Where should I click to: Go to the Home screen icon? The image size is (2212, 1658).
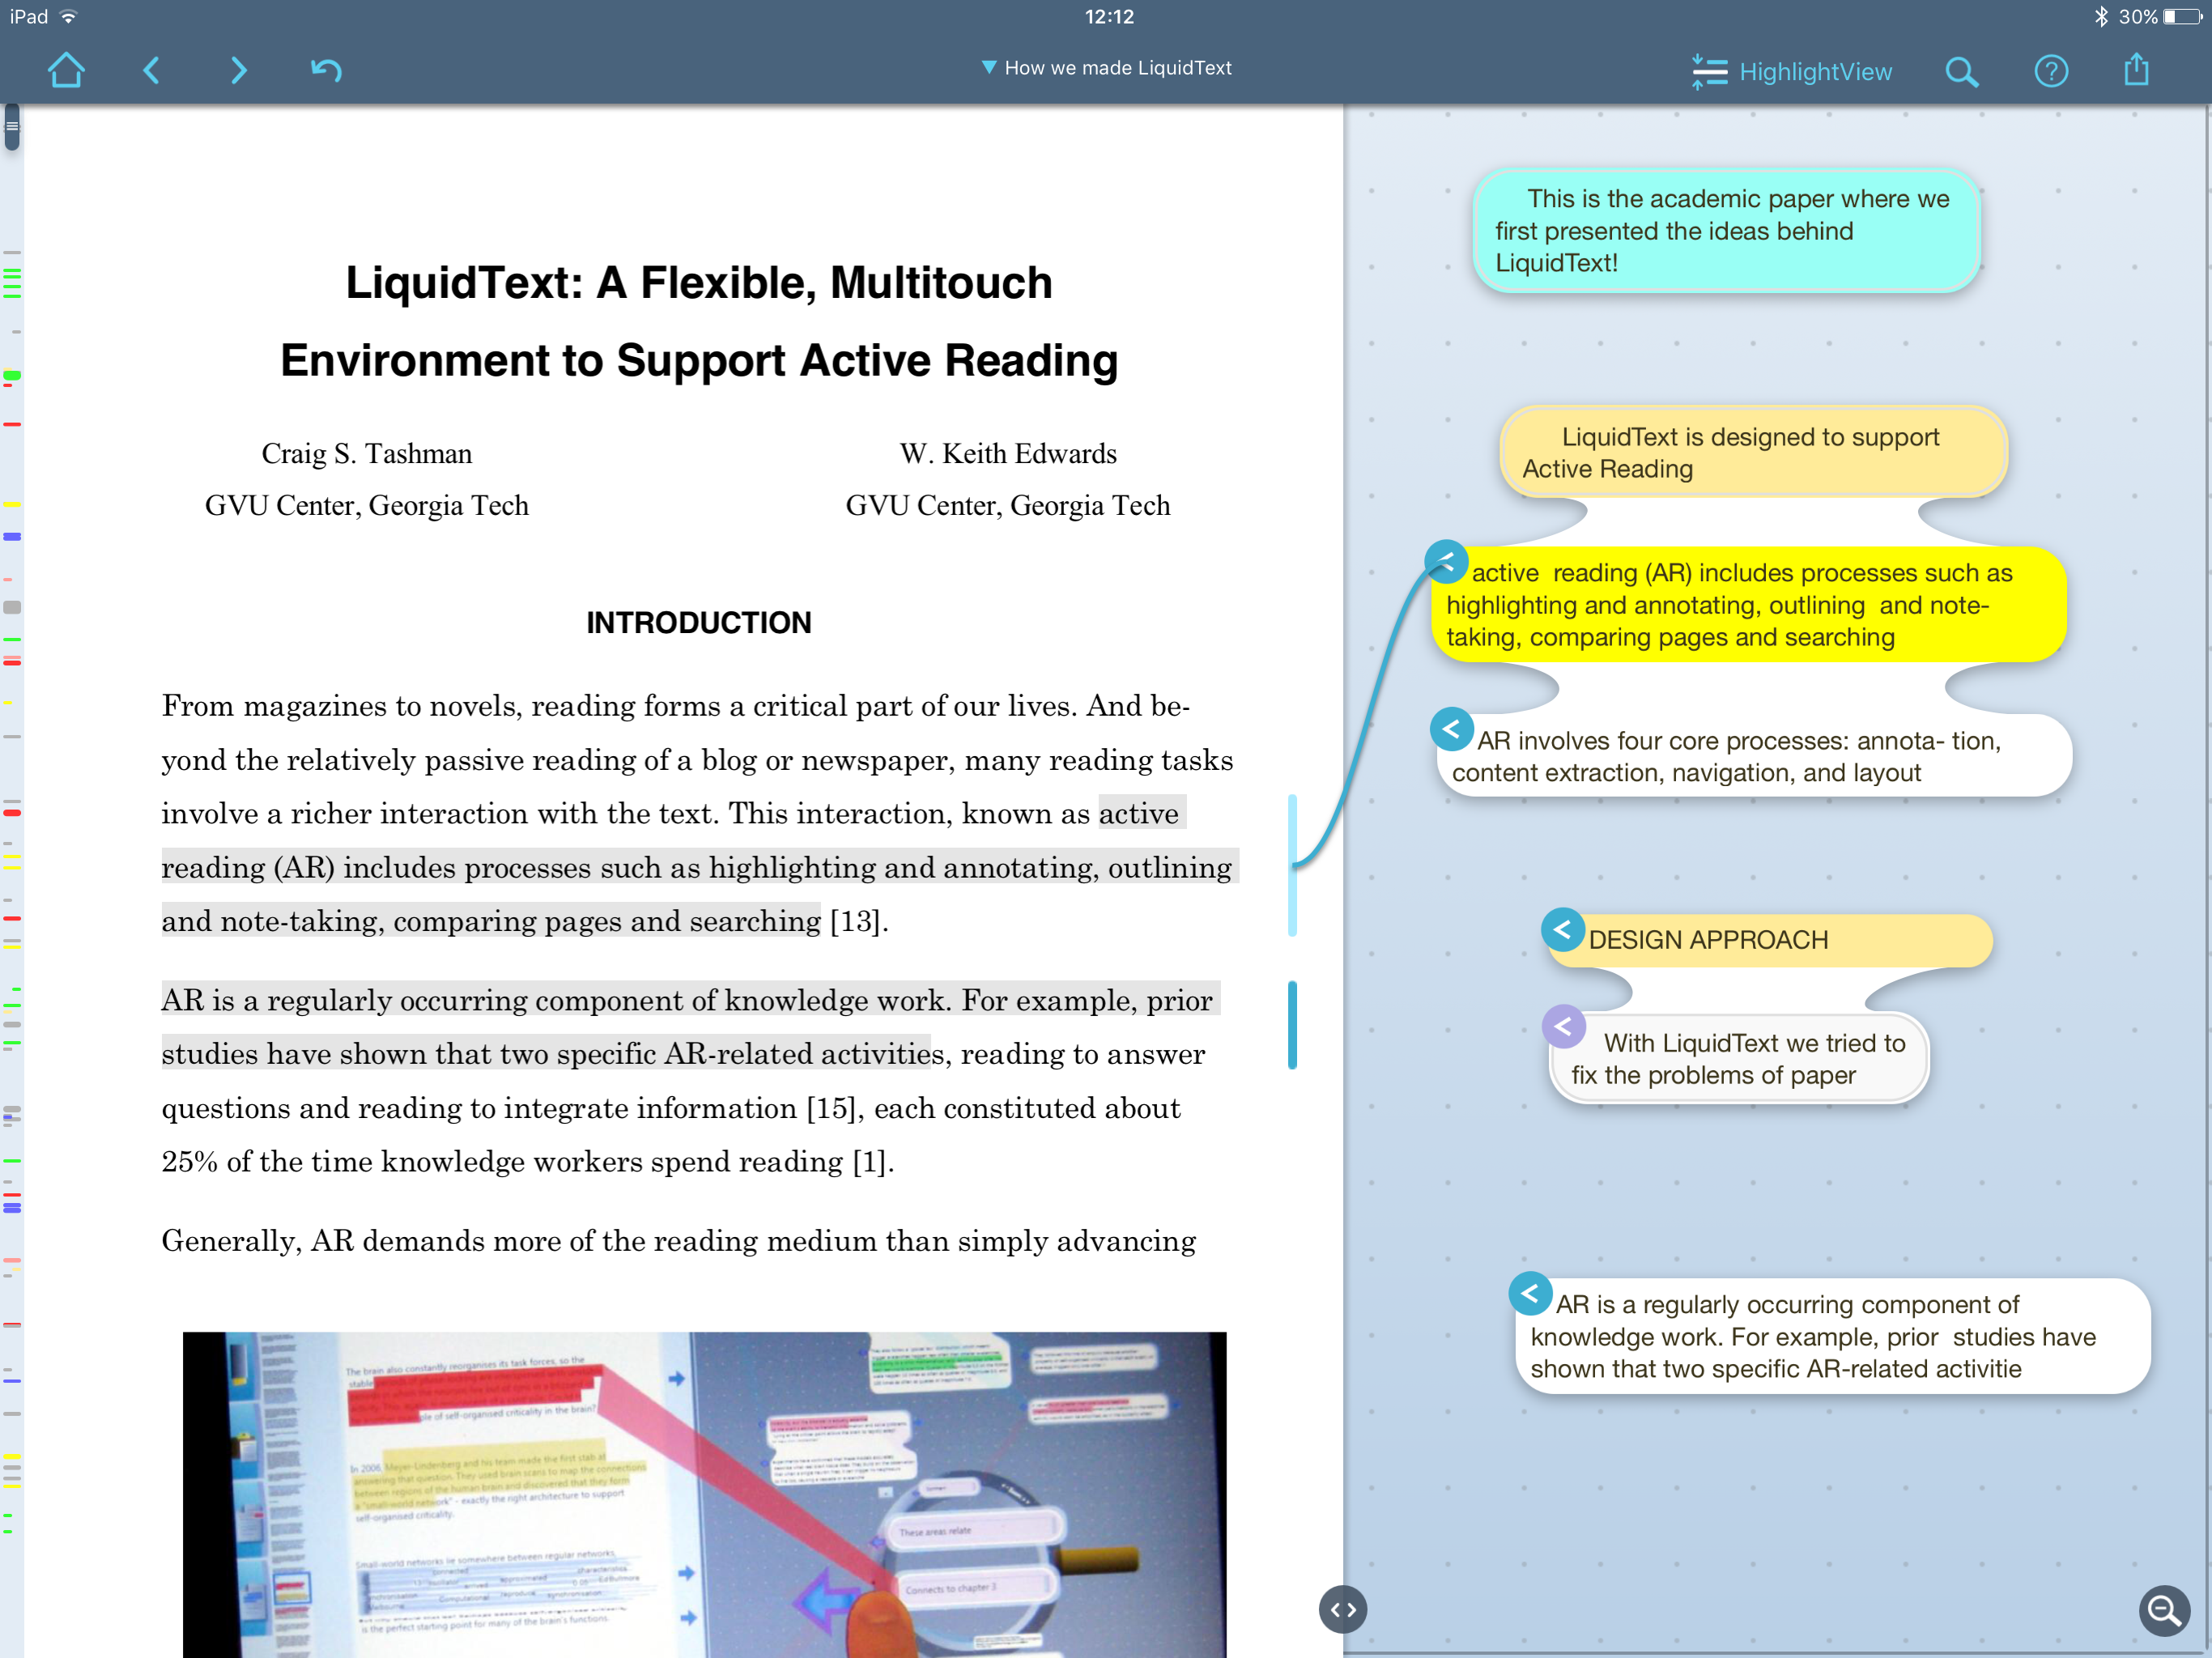pos(66,70)
